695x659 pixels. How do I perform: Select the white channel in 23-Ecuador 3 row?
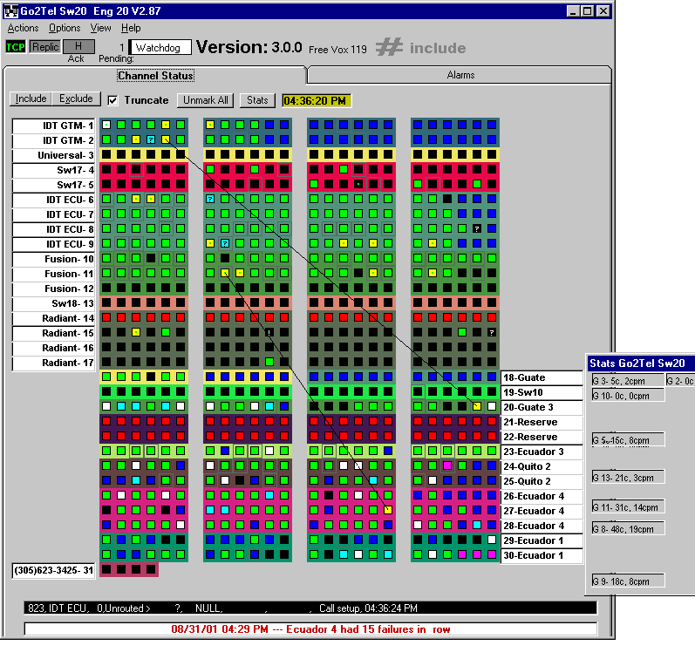269,451
